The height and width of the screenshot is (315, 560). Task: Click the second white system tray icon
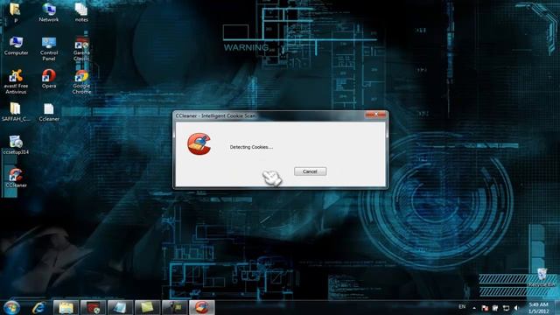495,308
